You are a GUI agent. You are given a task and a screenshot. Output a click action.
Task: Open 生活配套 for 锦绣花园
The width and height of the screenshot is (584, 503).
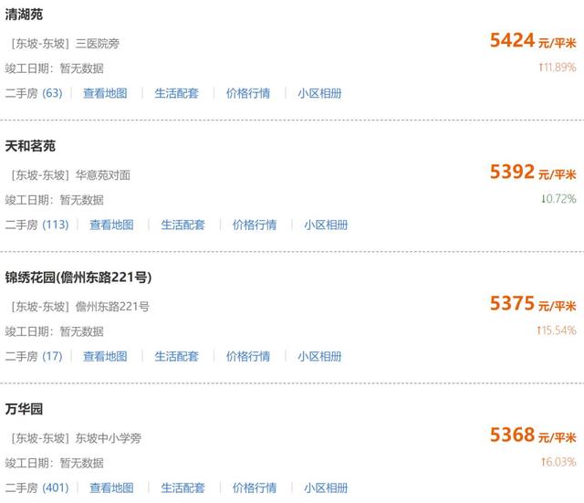pos(176,356)
